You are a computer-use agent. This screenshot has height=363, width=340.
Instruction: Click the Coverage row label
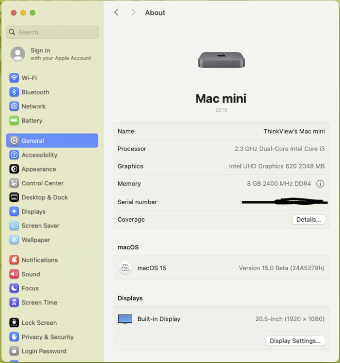pos(131,219)
